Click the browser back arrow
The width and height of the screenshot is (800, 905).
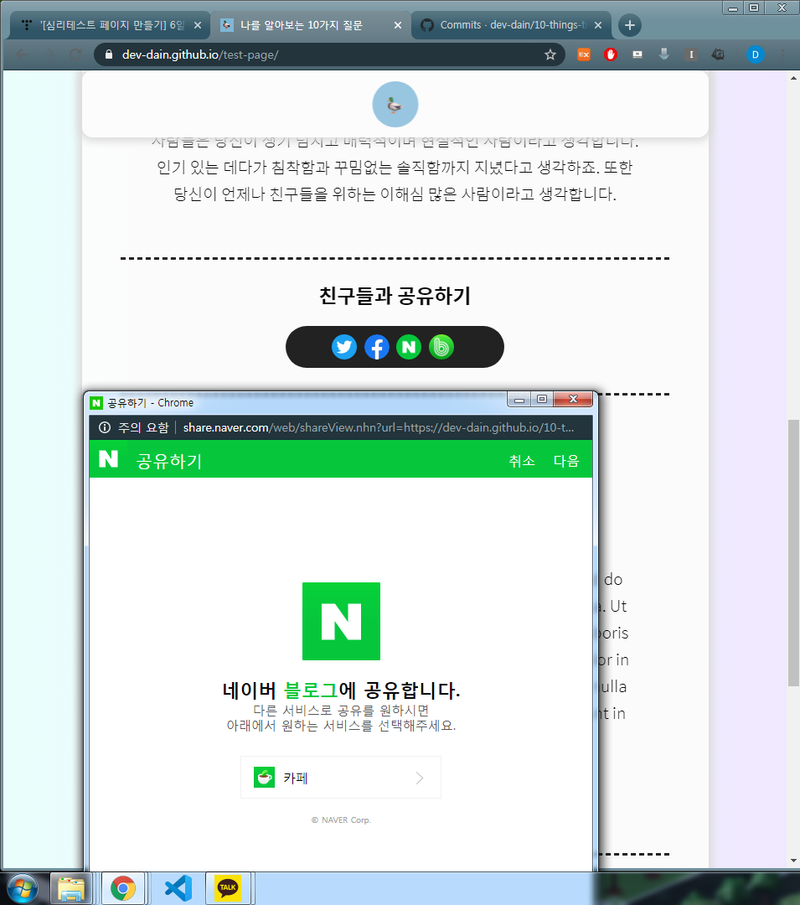click(x=22, y=54)
